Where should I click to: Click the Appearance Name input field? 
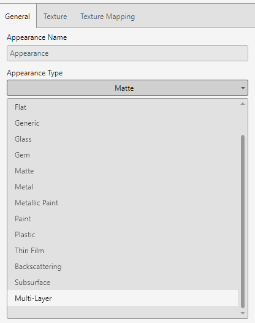pos(128,53)
